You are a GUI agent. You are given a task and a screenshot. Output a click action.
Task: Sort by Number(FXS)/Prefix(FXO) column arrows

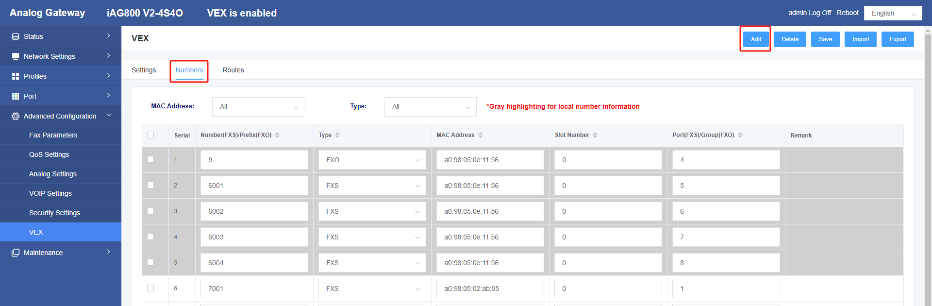pos(277,135)
